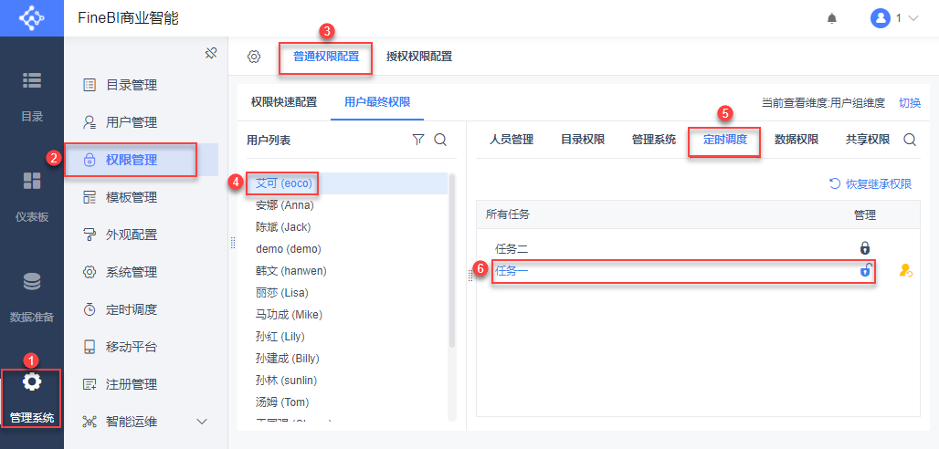939x449 pixels.
Task: Click the settings gear beside 普通权限配置
Action: [254, 57]
